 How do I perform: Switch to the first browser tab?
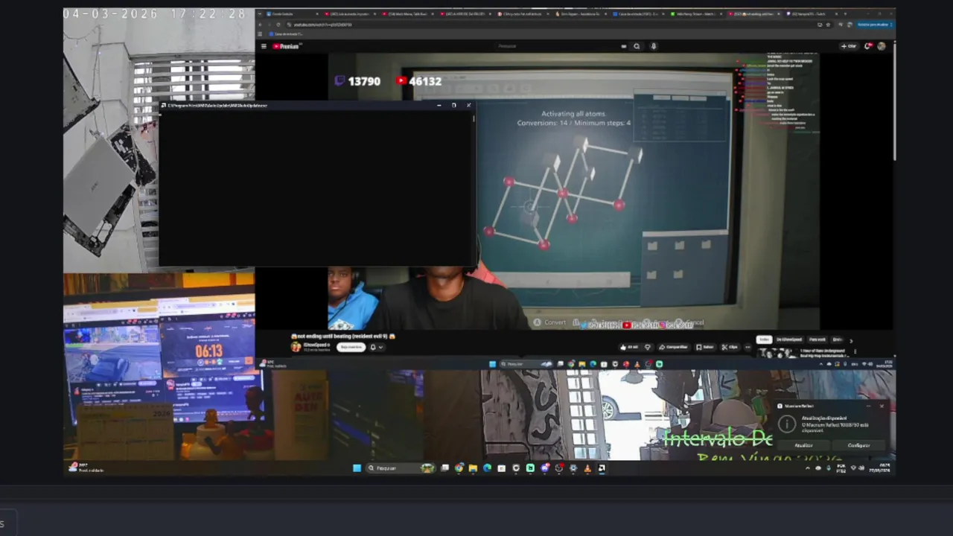coord(292,14)
